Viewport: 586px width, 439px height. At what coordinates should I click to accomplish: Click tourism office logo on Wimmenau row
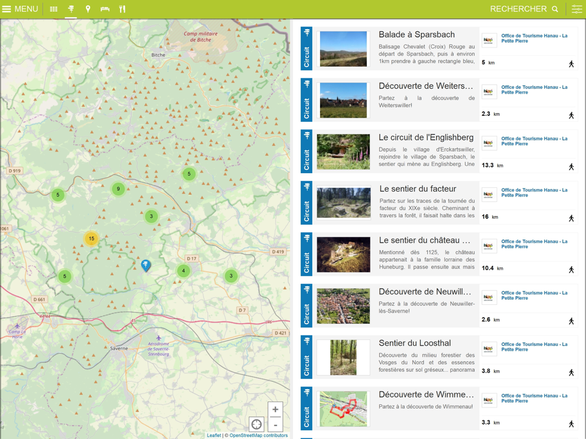coord(489,400)
